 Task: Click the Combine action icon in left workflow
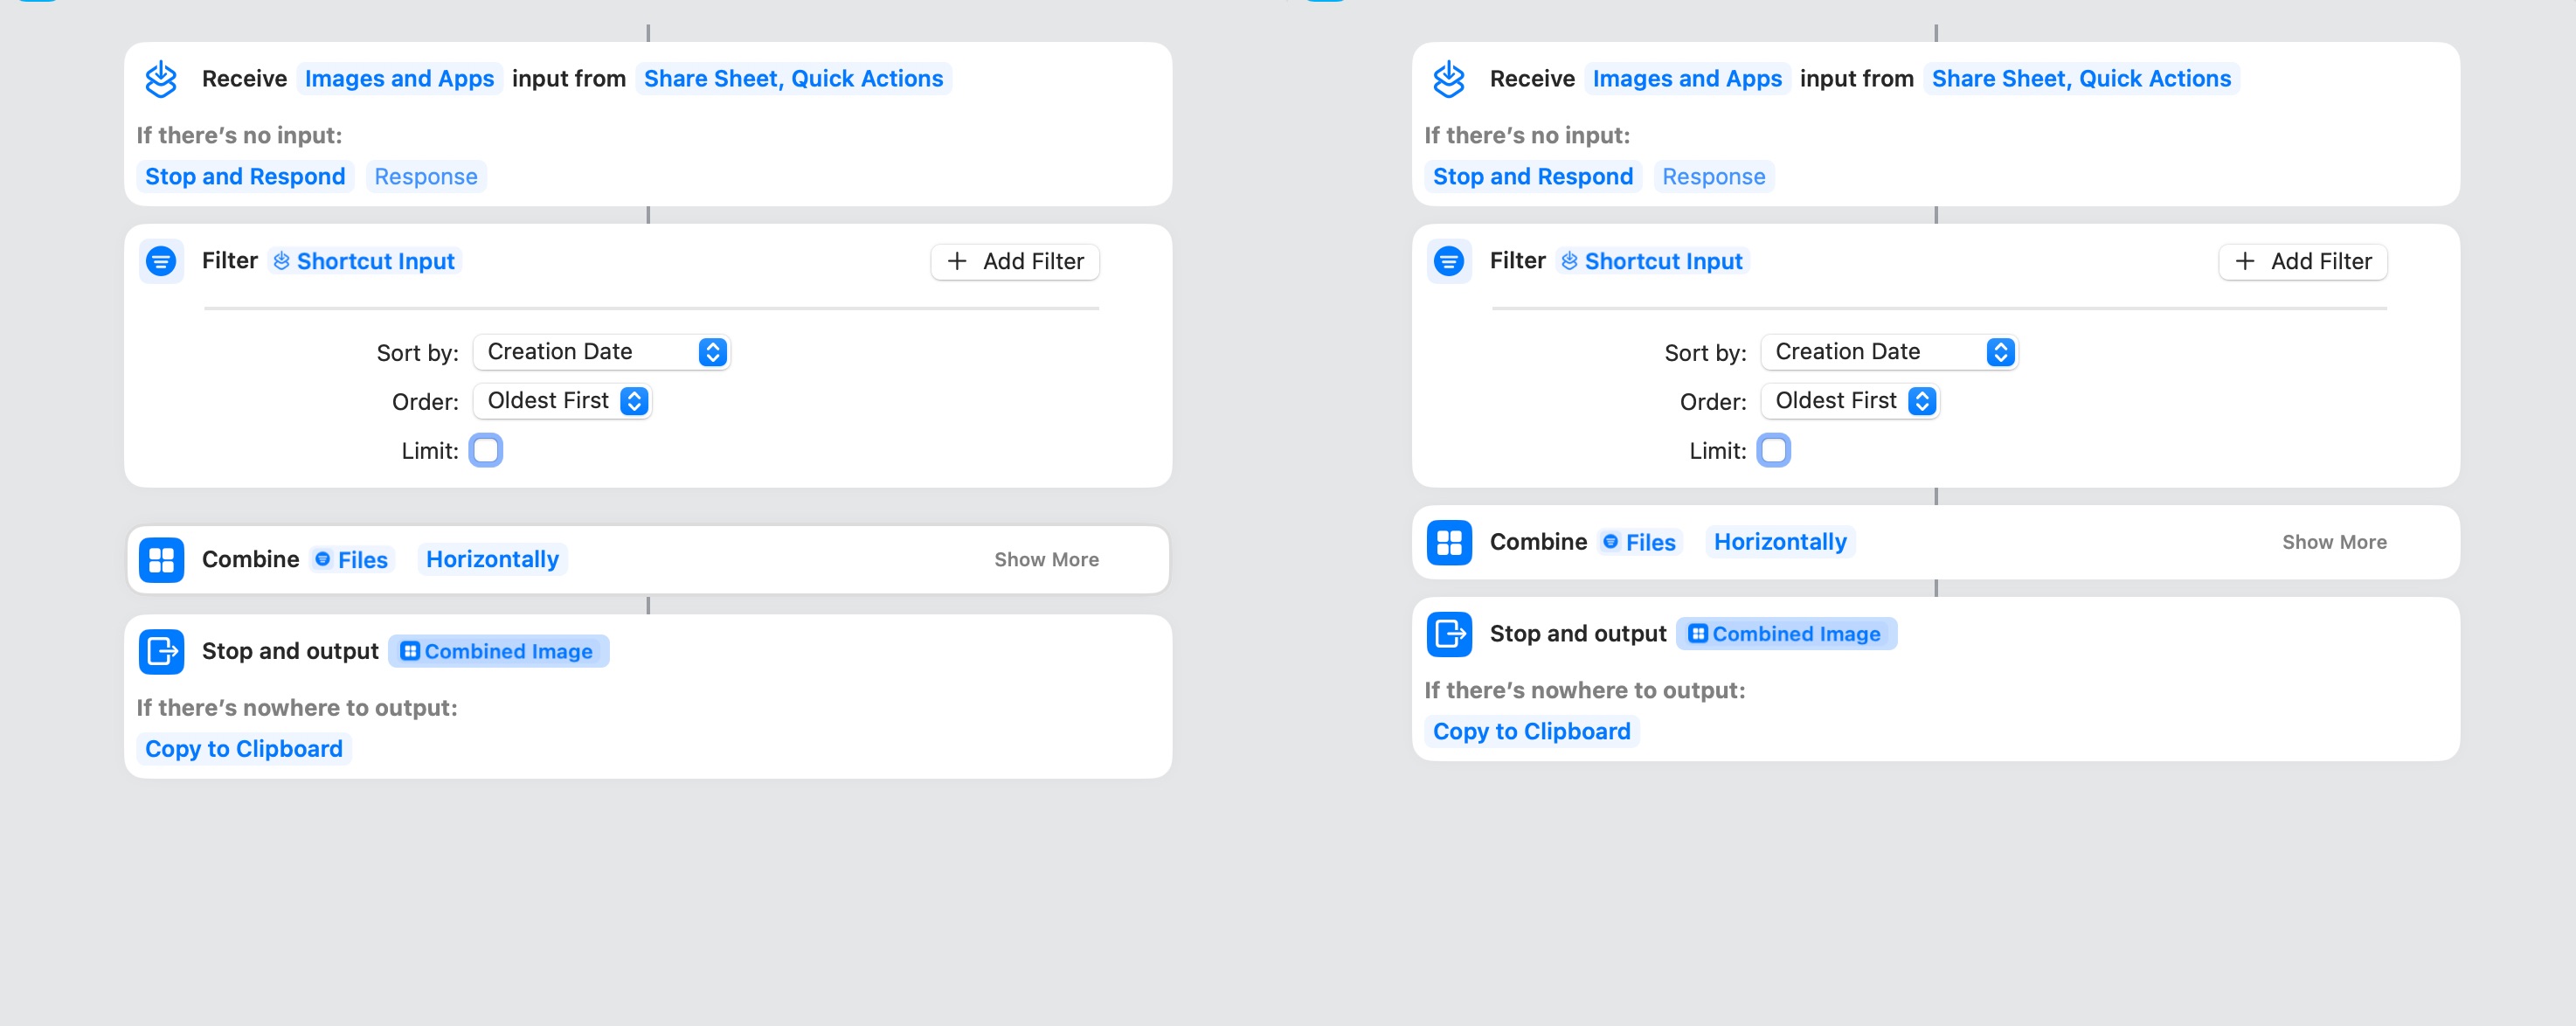click(161, 560)
